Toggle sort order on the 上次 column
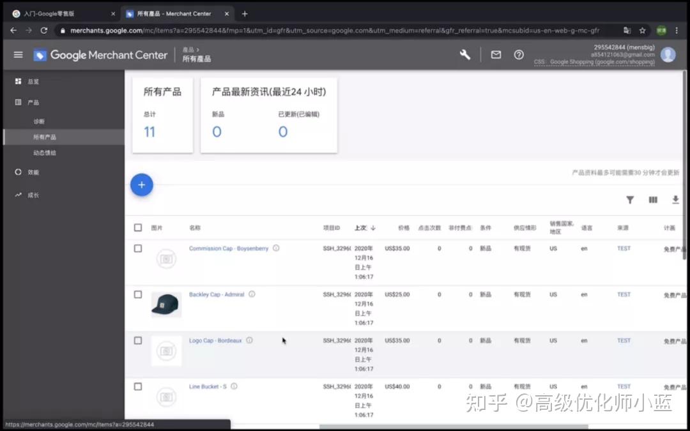 pos(364,227)
